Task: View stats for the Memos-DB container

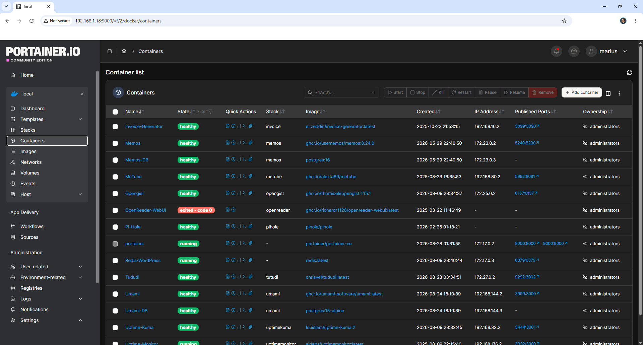Action: coord(239,159)
